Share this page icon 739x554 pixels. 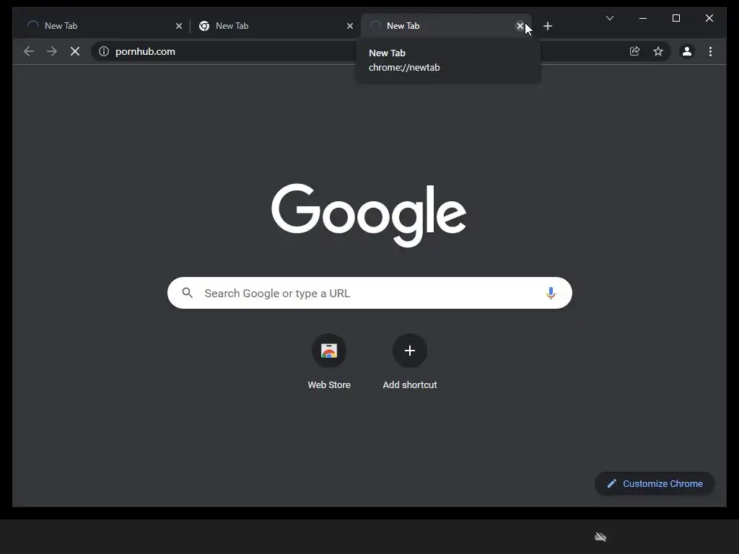pos(635,51)
